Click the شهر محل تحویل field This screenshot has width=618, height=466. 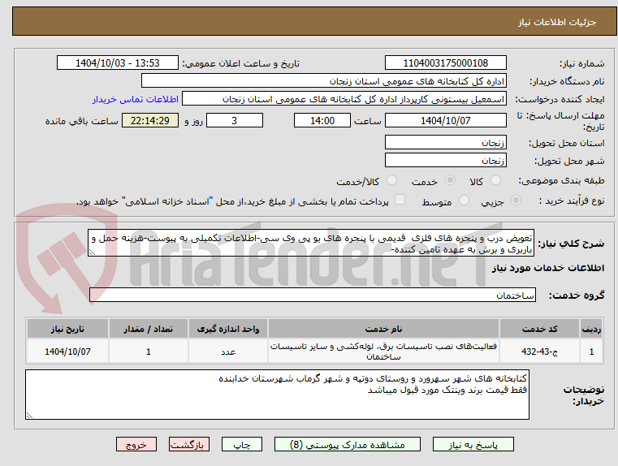[445, 160]
